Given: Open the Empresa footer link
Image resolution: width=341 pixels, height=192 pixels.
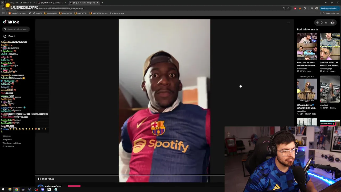Looking at the screenshot, I should click(6, 136).
